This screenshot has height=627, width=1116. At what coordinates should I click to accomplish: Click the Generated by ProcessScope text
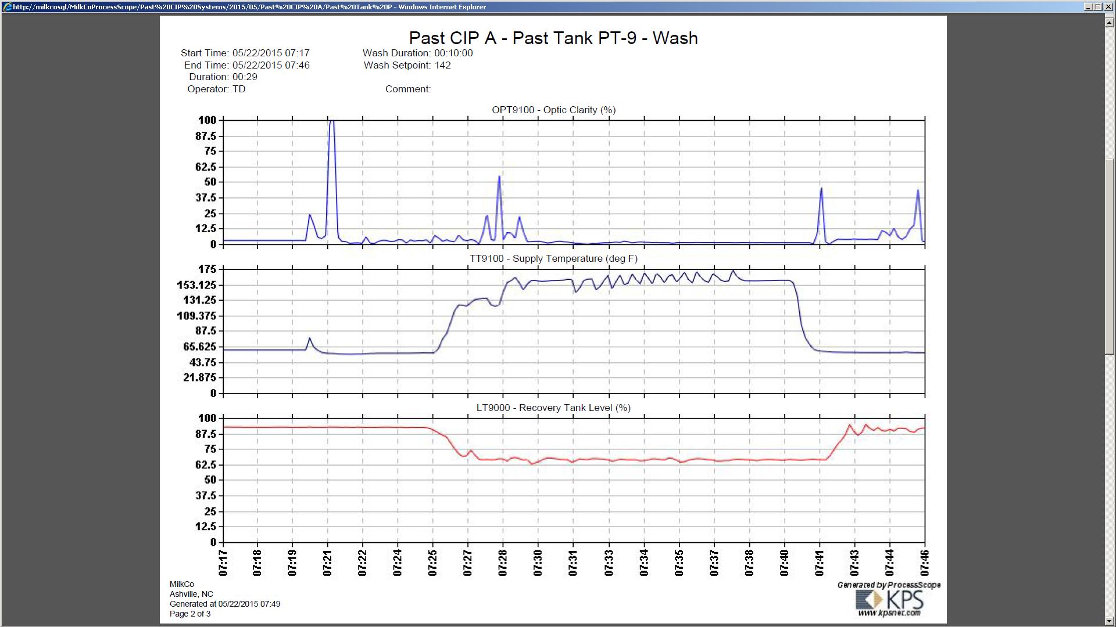889,585
